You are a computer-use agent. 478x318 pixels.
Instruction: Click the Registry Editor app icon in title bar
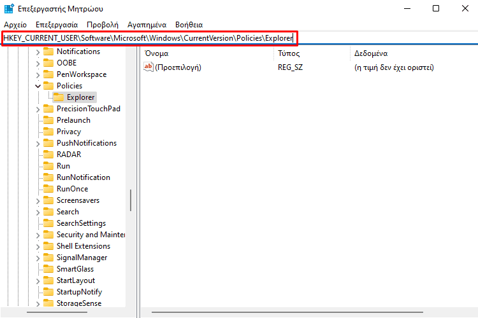(x=9, y=8)
